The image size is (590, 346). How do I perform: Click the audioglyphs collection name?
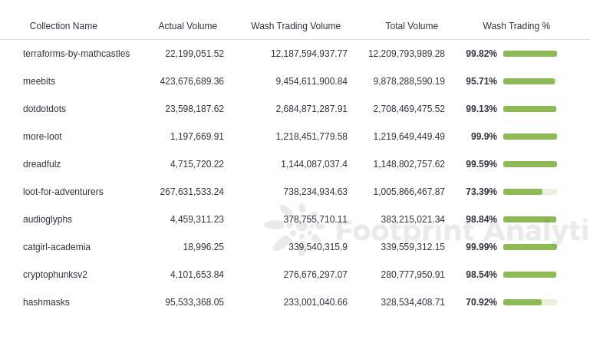click(48, 219)
